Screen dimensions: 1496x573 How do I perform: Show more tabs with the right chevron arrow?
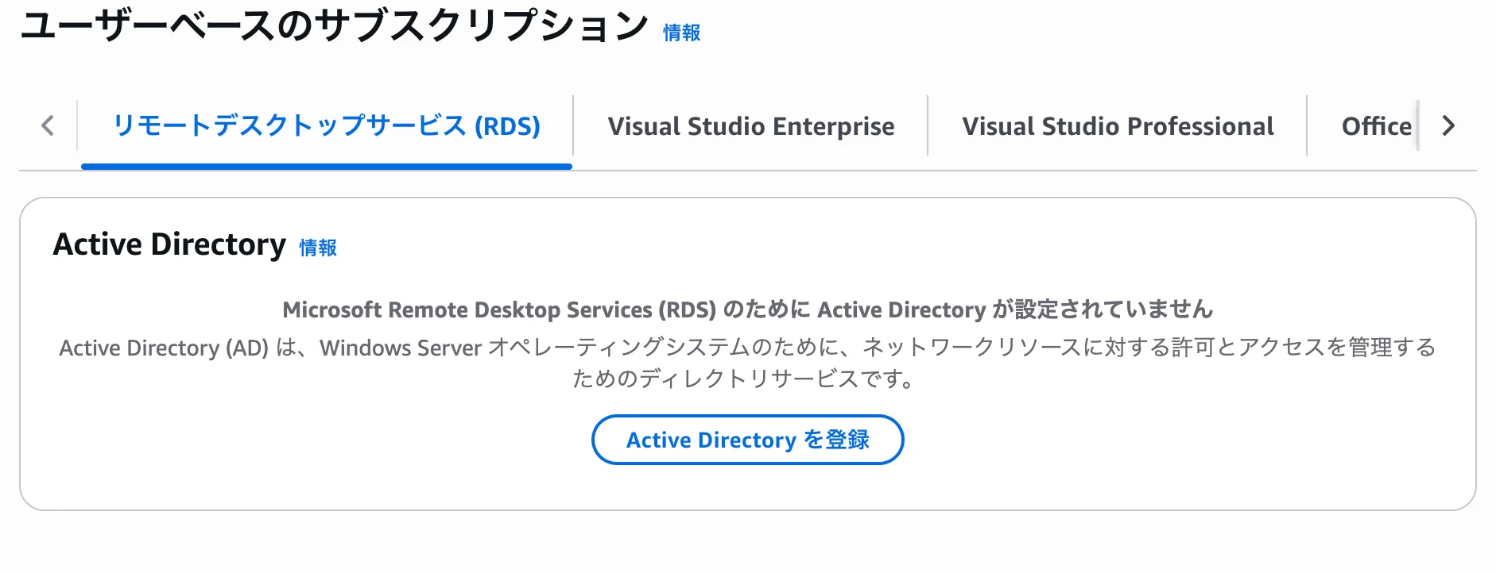1448,125
